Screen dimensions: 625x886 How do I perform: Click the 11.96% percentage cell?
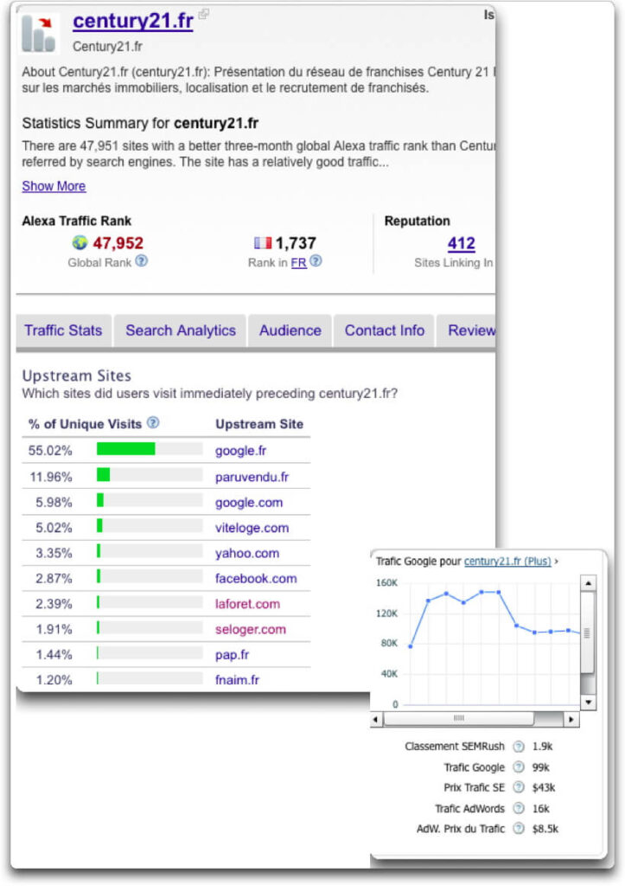coord(51,477)
